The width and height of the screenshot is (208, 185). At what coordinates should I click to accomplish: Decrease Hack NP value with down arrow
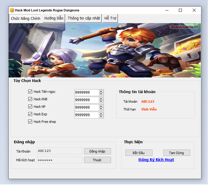(101, 109)
